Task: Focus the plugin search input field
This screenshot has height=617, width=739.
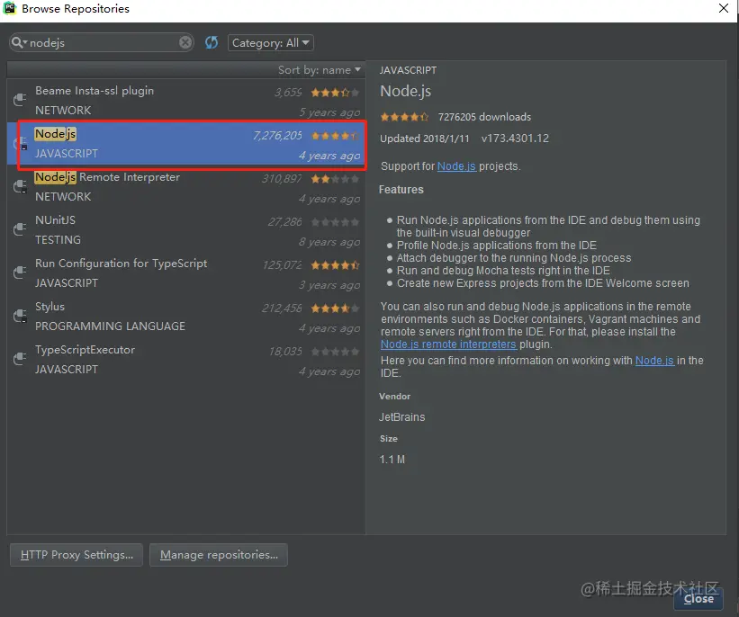Action: pyautogui.click(x=102, y=43)
